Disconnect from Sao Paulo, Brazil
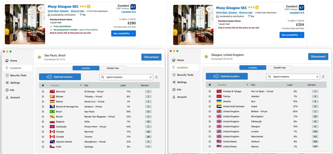The image size is (333, 154). pyautogui.click(x=152, y=57)
